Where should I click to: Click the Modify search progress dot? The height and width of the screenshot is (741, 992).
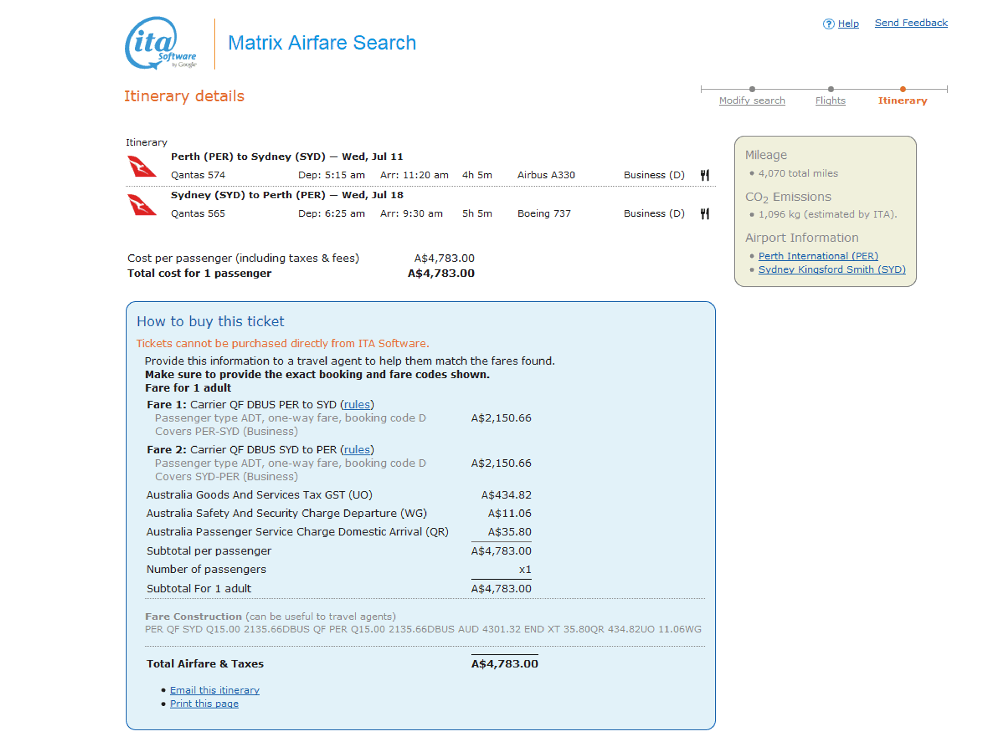point(752,89)
